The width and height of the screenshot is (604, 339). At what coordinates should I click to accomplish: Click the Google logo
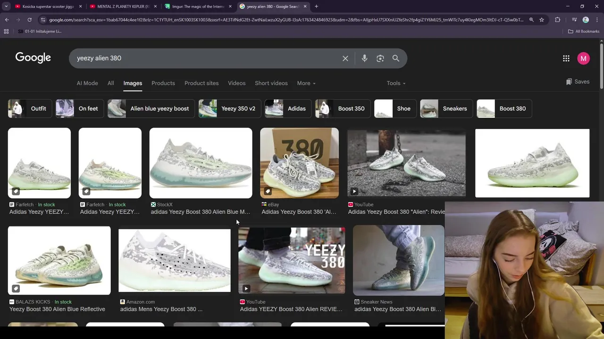point(33,57)
